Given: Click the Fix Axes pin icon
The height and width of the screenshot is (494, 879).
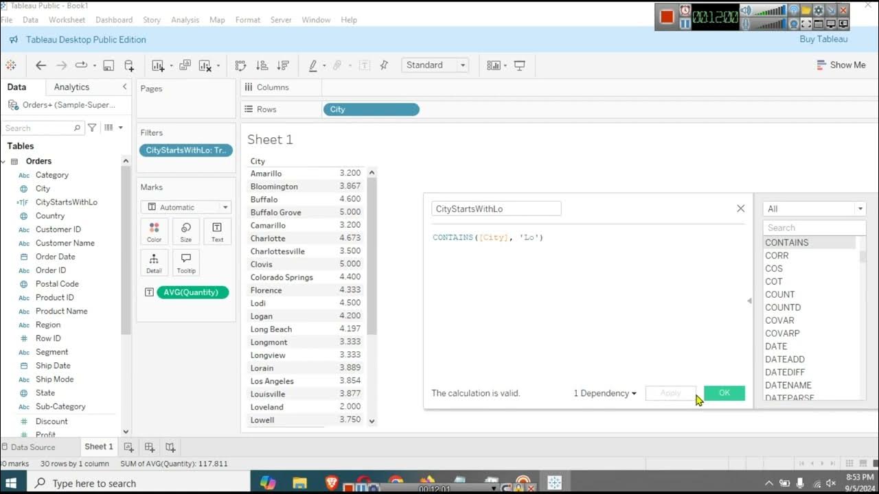Looking at the screenshot, I should pos(384,65).
